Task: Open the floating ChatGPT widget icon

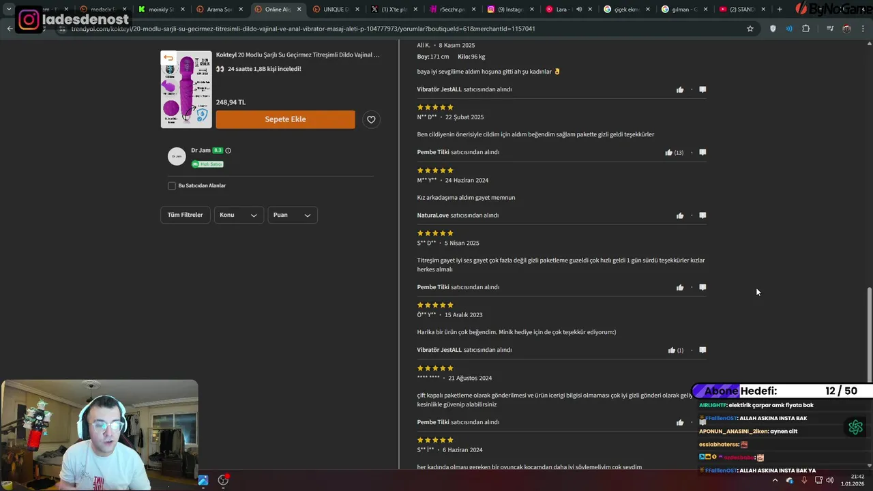Action: [856, 427]
